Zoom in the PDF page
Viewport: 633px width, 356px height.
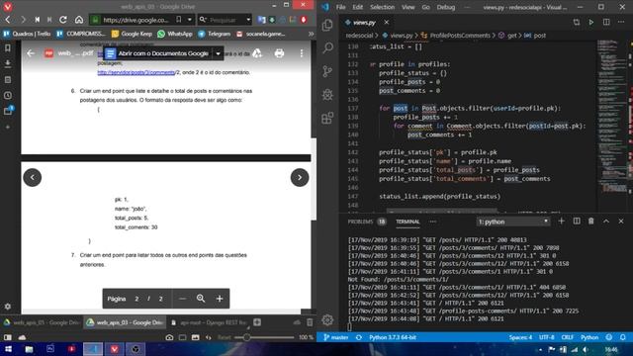(220, 299)
